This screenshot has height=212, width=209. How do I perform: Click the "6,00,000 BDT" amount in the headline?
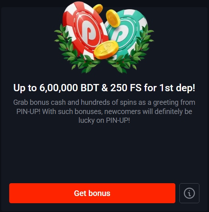(x=69, y=88)
